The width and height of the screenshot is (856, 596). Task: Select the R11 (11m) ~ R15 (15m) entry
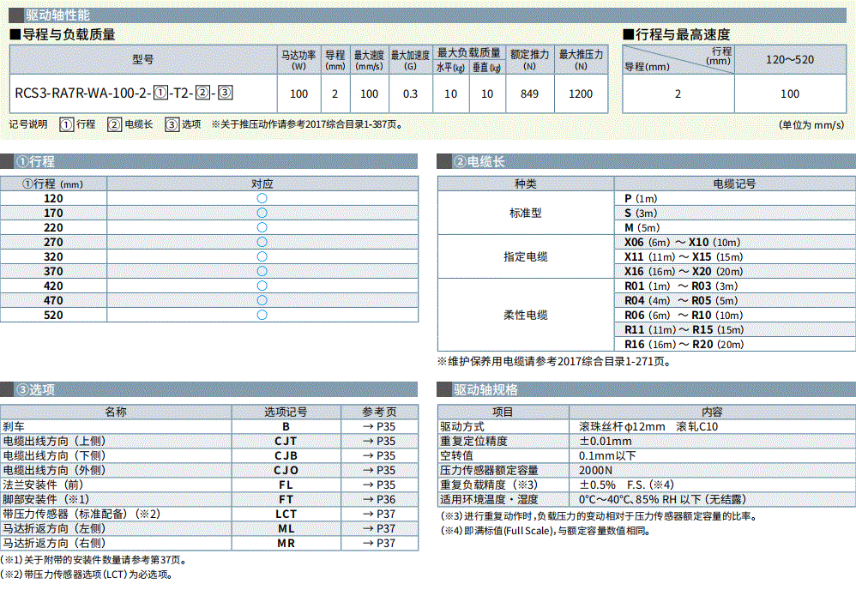(684, 329)
